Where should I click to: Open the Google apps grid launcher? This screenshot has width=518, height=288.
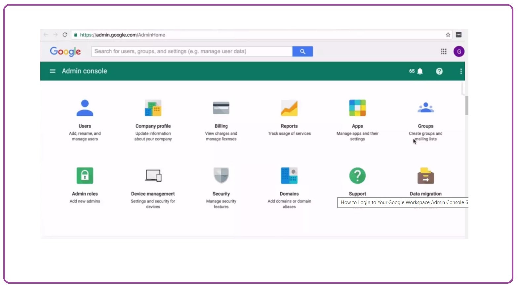pyautogui.click(x=444, y=51)
